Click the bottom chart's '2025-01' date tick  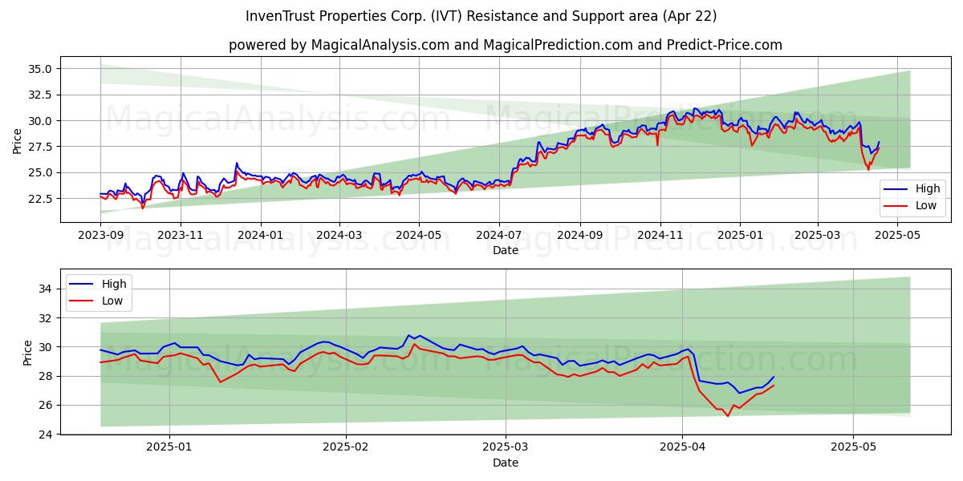point(169,448)
